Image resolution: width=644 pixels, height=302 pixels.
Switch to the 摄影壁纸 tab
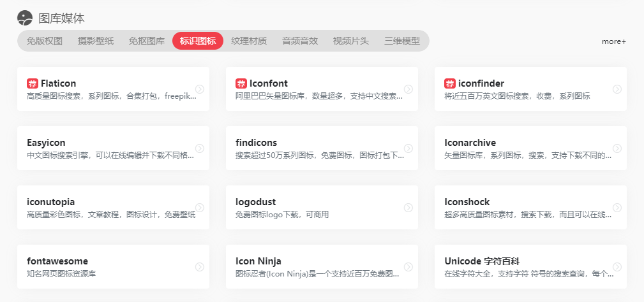[96, 41]
